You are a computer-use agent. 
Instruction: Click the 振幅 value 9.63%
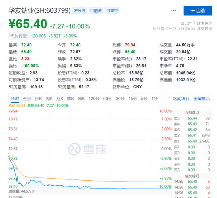76,66
